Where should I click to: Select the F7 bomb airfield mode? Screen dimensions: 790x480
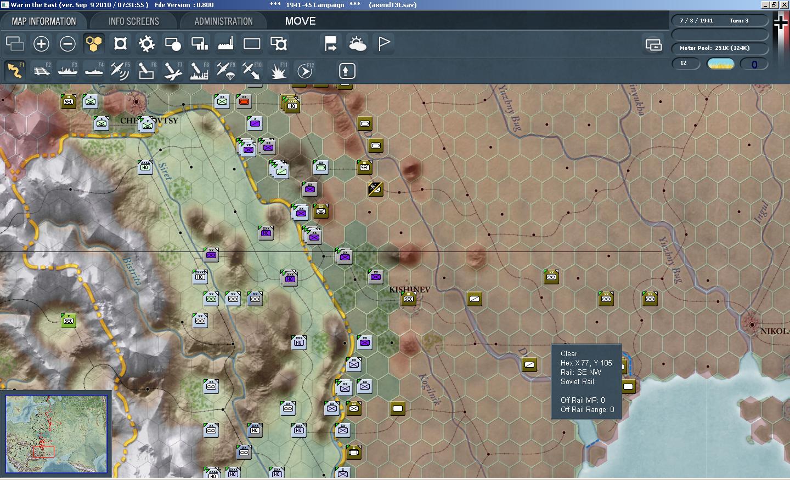pos(173,71)
